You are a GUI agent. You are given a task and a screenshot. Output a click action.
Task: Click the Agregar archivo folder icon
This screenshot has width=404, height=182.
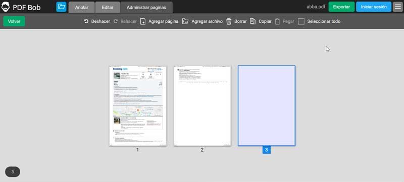click(x=185, y=21)
